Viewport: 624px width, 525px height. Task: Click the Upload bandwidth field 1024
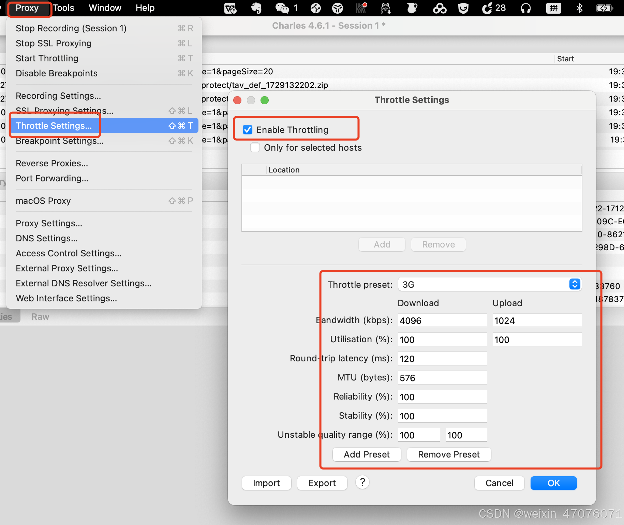coord(537,320)
